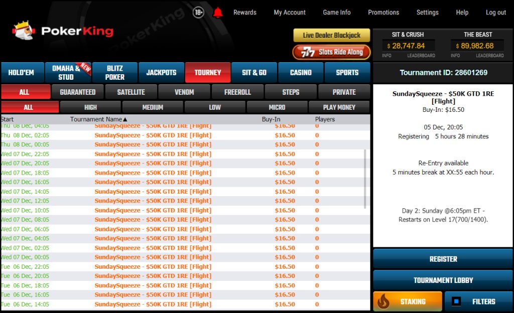This screenshot has width=514, height=313.
Task: Toggle the blue square Filters checkbox
Action: tap(456, 301)
